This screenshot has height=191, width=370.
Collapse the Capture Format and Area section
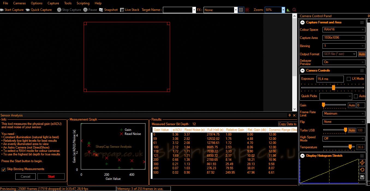pyautogui.click(x=302, y=23)
